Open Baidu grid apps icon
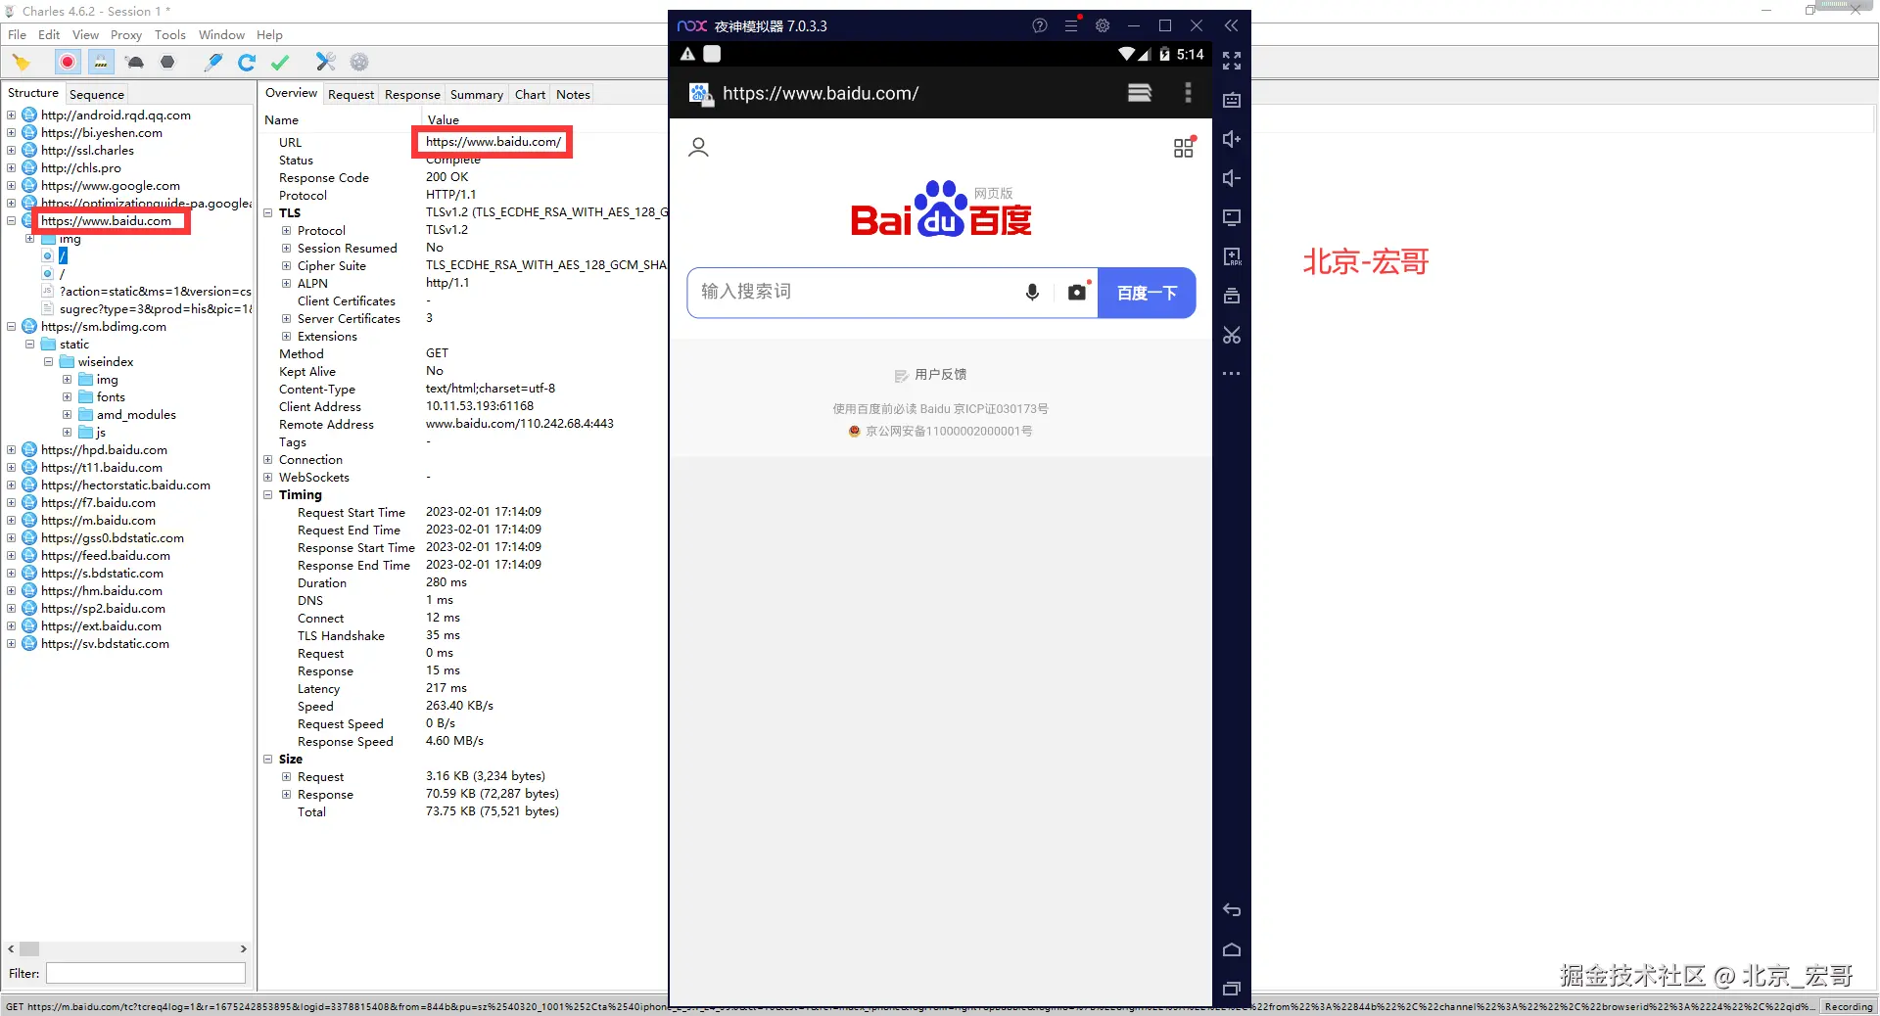Viewport: 1880px width, 1016px height. (x=1185, y=147)
